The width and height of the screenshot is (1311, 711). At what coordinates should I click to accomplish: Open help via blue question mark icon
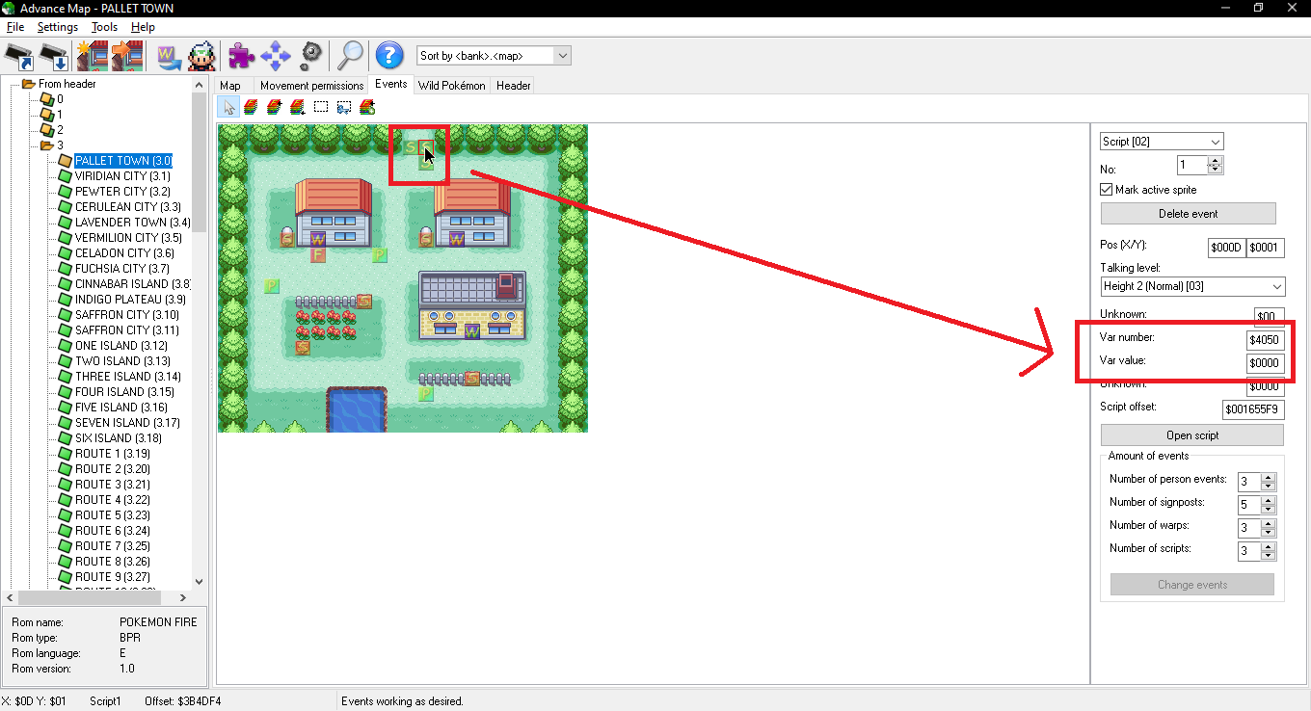[388, 56]
